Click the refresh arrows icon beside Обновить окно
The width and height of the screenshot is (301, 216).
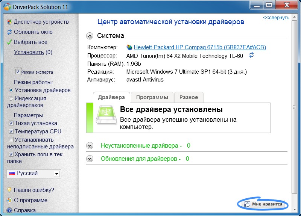9,32
